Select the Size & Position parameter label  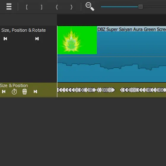click(x=14, y=86)
